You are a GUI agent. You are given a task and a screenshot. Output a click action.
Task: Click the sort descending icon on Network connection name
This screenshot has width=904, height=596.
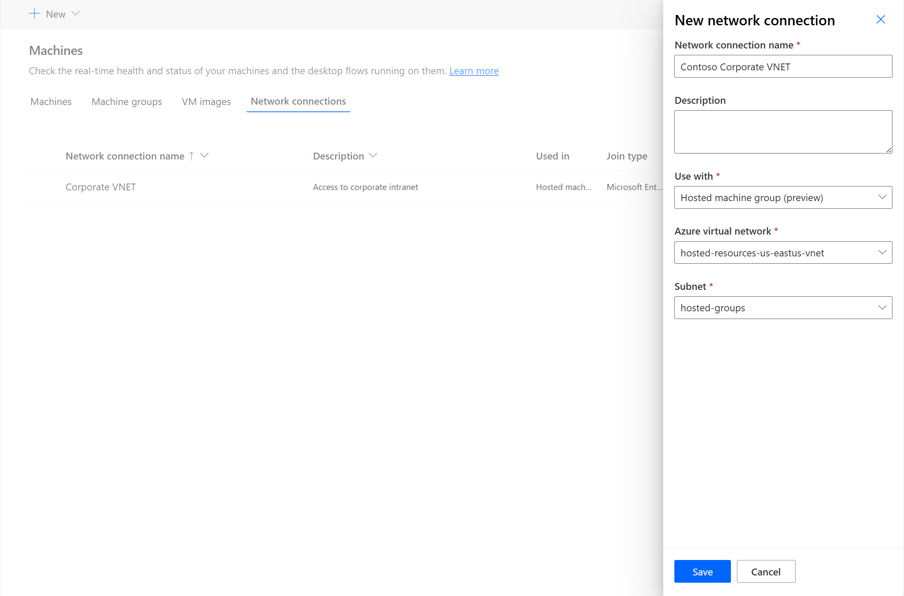coord(205,156)
